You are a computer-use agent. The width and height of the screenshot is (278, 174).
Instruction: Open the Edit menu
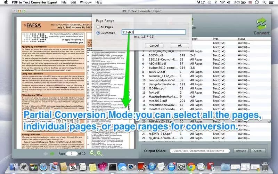[x=73, y=2]
